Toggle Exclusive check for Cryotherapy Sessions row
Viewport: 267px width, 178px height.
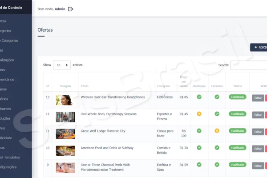pyautogui.click(x=217, y=114)
